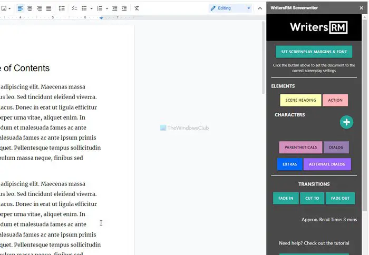Viewport: 369px width, 255px height.
Task: Apply the Parentheticals element
Action: (301, 148)
